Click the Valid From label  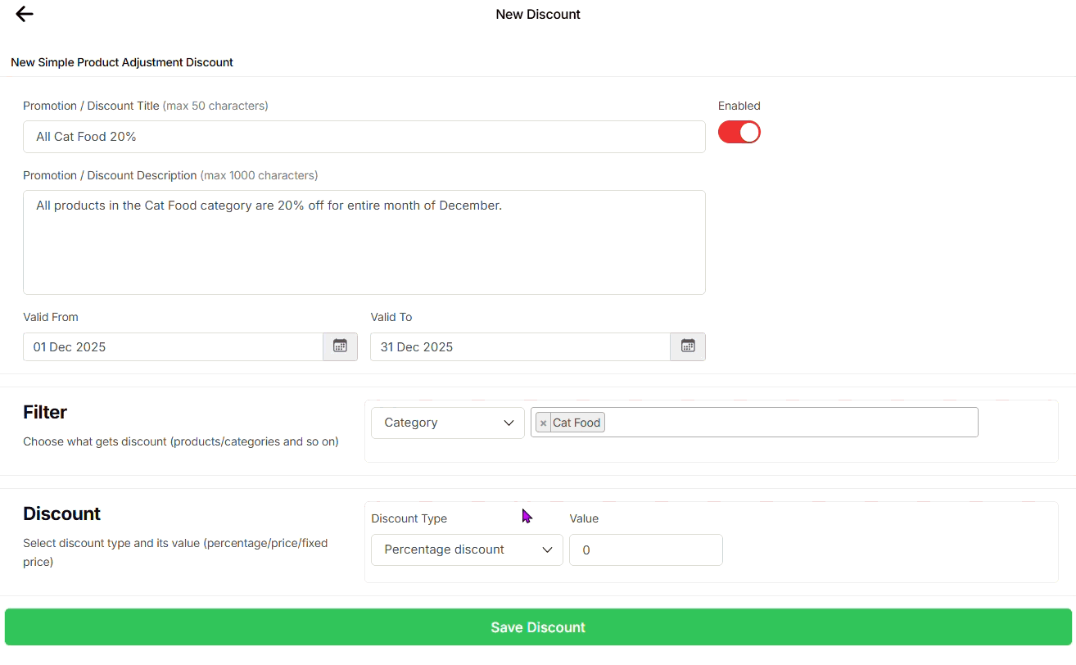[51, 317]
